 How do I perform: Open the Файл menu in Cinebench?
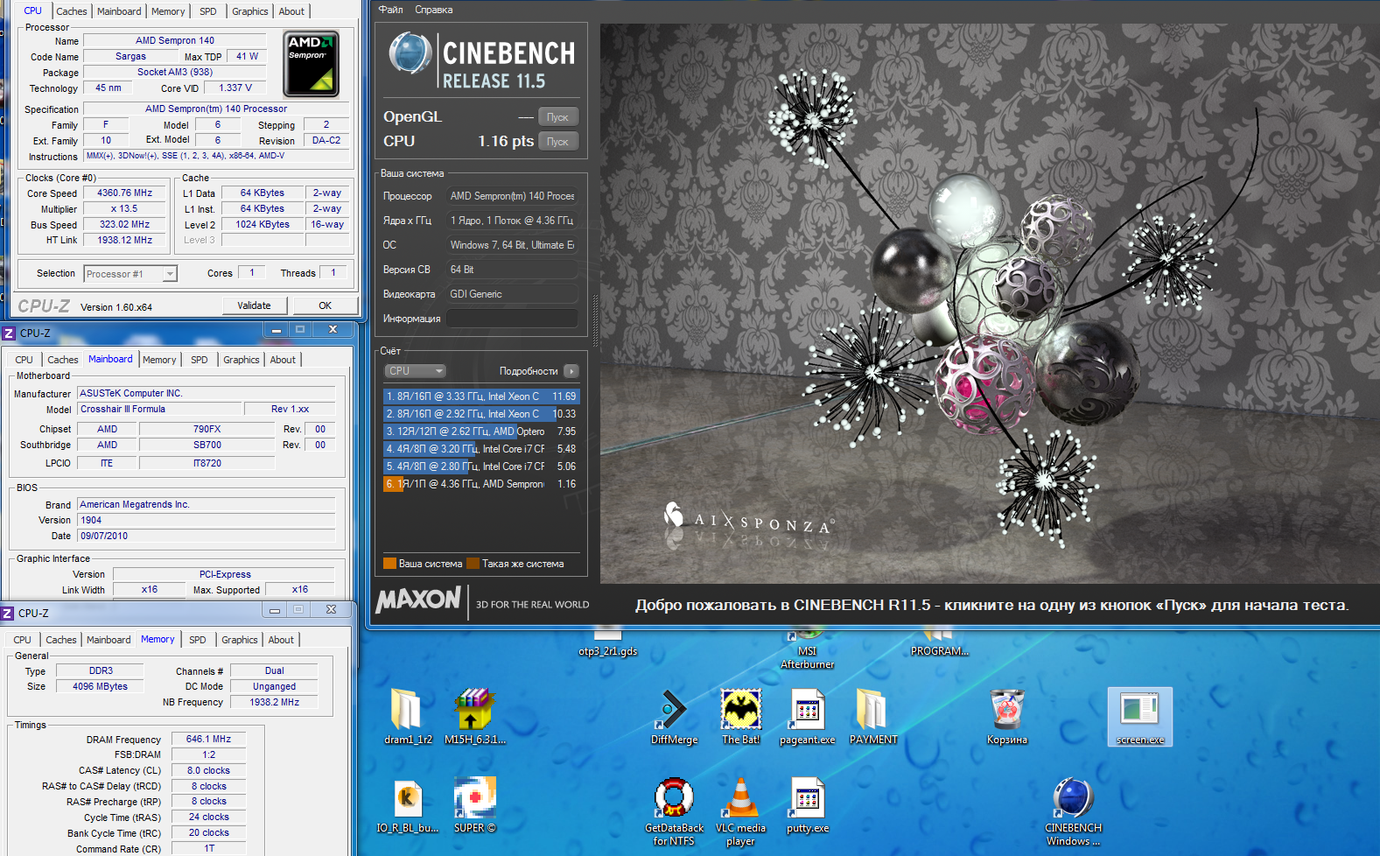pos(390,10)
